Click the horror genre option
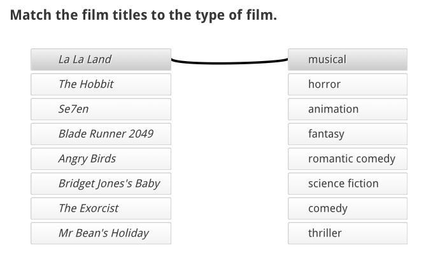Image resolution: width=440 pixels, height=259 pixels. click(347, 84)
